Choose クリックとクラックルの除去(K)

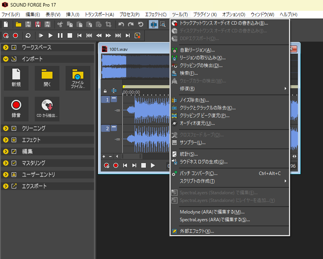click(x=230, y=108)
